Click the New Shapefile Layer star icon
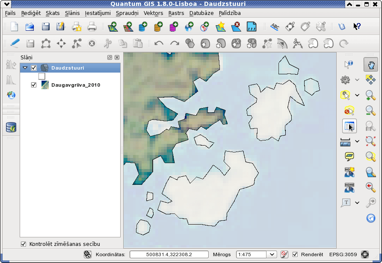 (x=220, y=27)
